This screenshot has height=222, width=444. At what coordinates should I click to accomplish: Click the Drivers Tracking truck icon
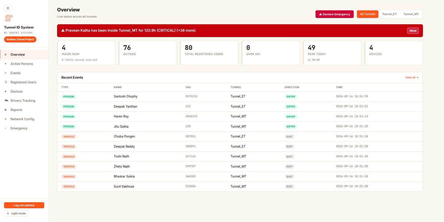pos(6,100)
